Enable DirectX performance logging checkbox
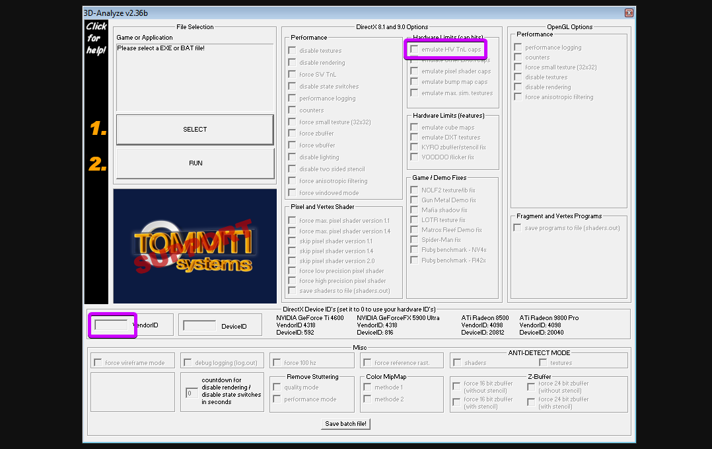The height and width of the screenshot is (449, 712). point(292,98)
